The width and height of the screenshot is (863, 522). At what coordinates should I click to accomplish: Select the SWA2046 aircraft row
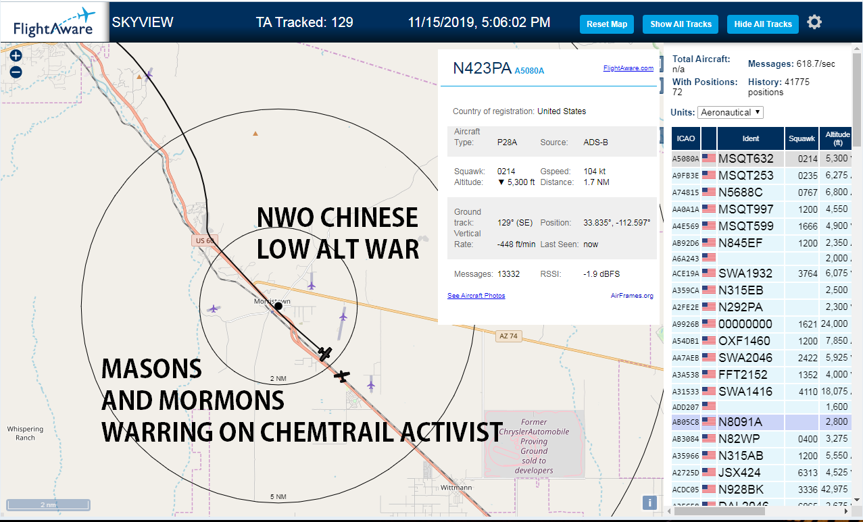tap(762, 357)
